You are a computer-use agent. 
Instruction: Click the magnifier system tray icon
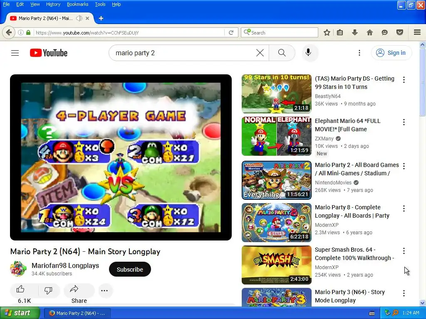point(395,313)
